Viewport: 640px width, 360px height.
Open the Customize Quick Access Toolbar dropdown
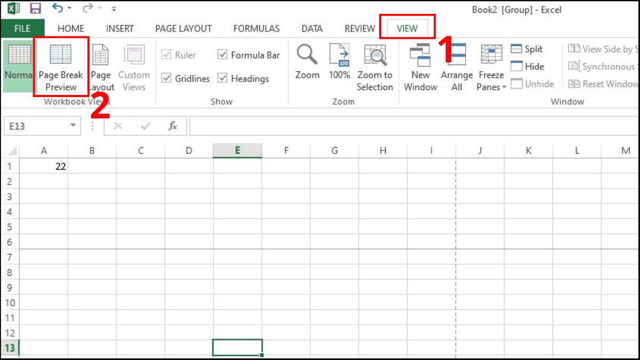(x=113, y=9)
